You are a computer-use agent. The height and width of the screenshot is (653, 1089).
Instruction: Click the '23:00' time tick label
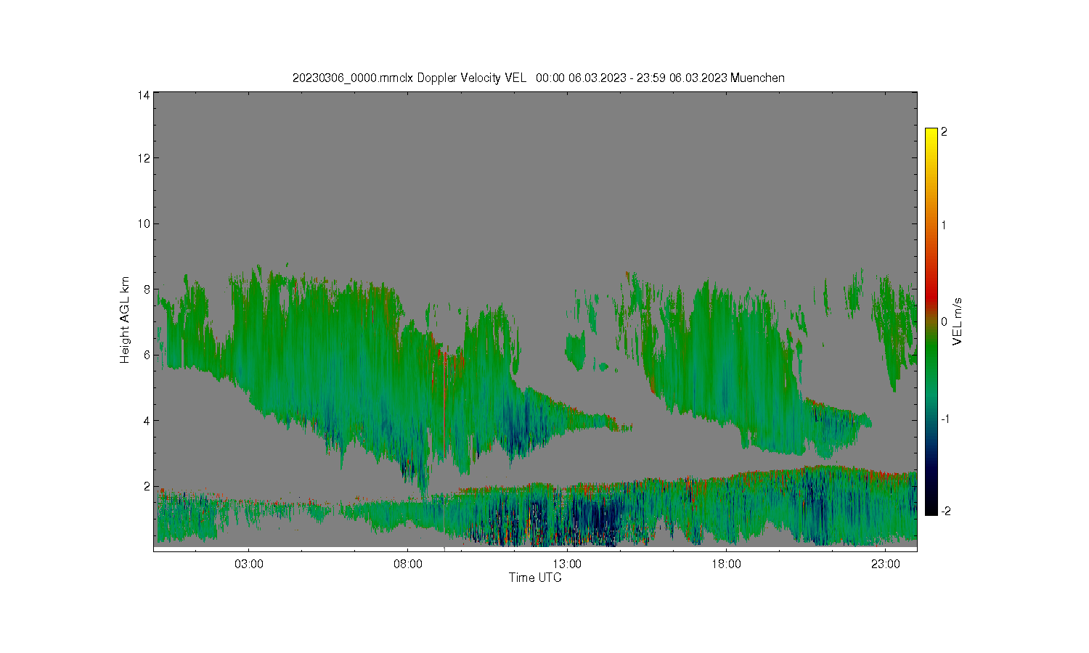(885, 564)
